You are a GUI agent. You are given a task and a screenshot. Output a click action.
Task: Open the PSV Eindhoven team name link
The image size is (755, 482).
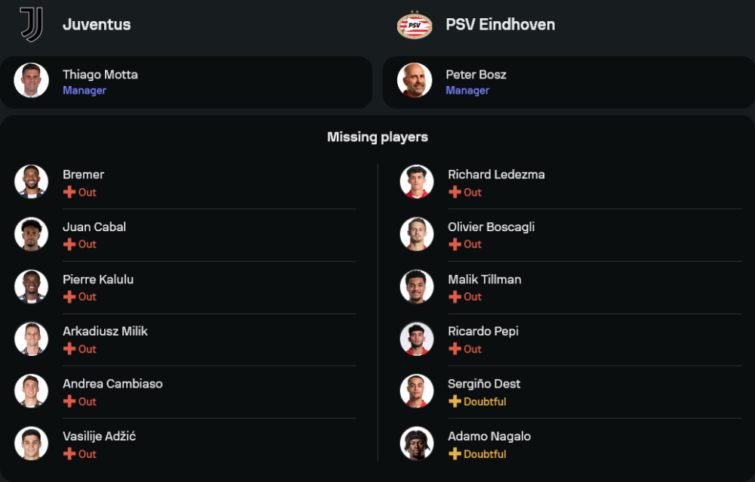[500, 24]
